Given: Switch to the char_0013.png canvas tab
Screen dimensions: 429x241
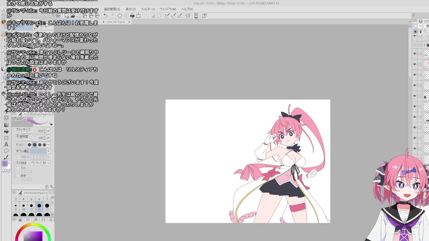Looking at the screenshot, I should point(116,22).
